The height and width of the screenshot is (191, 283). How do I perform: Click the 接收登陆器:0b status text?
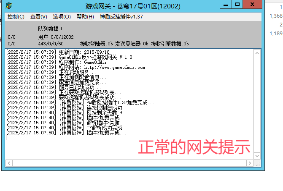[x=97, y=44]
